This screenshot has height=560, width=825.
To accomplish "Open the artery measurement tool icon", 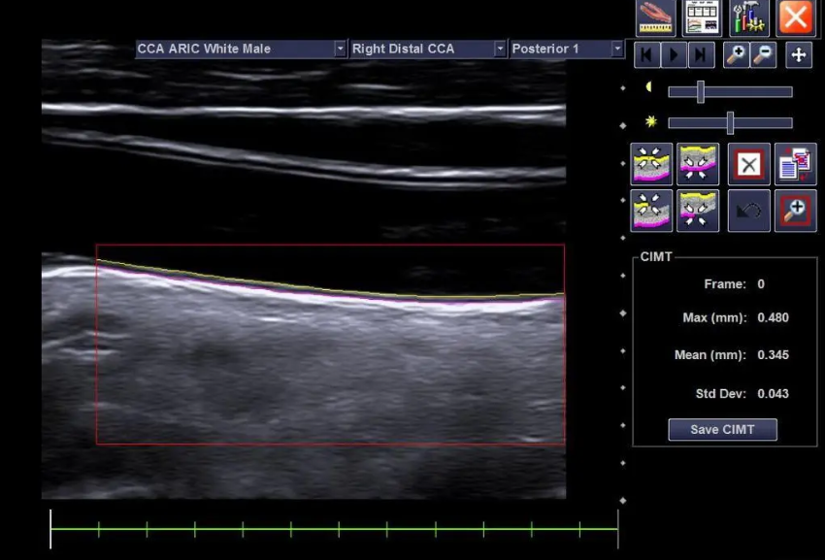I will coord(655,17).
